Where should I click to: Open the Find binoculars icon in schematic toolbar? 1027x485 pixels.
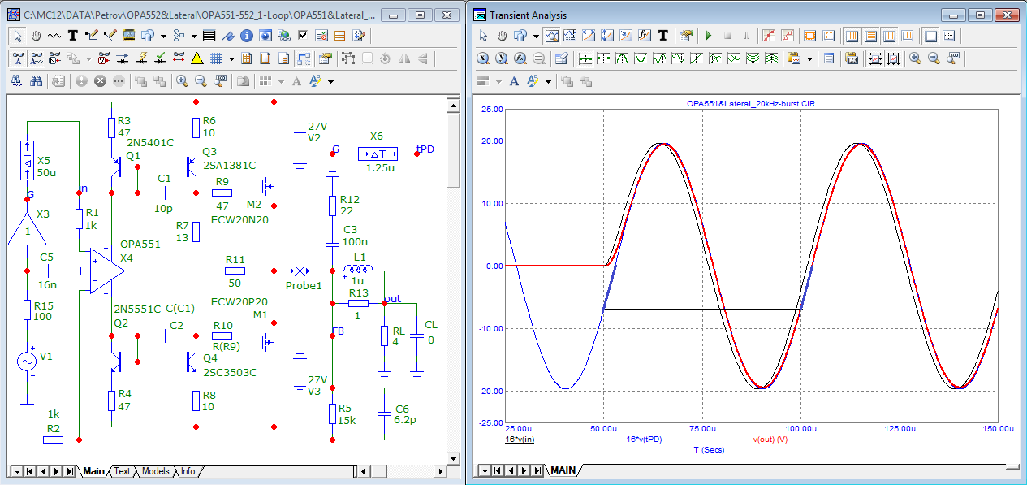37,81
